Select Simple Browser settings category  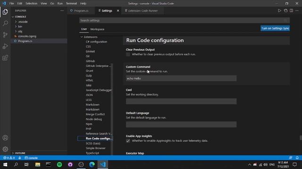coord(95,148)
